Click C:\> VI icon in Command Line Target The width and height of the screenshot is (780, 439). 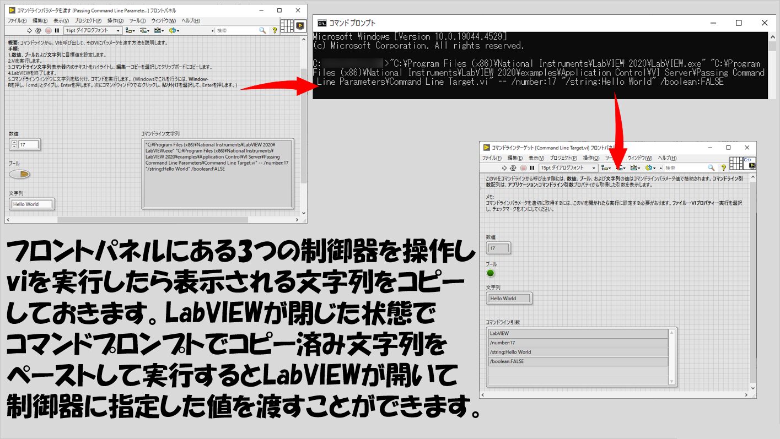(749, 164)
